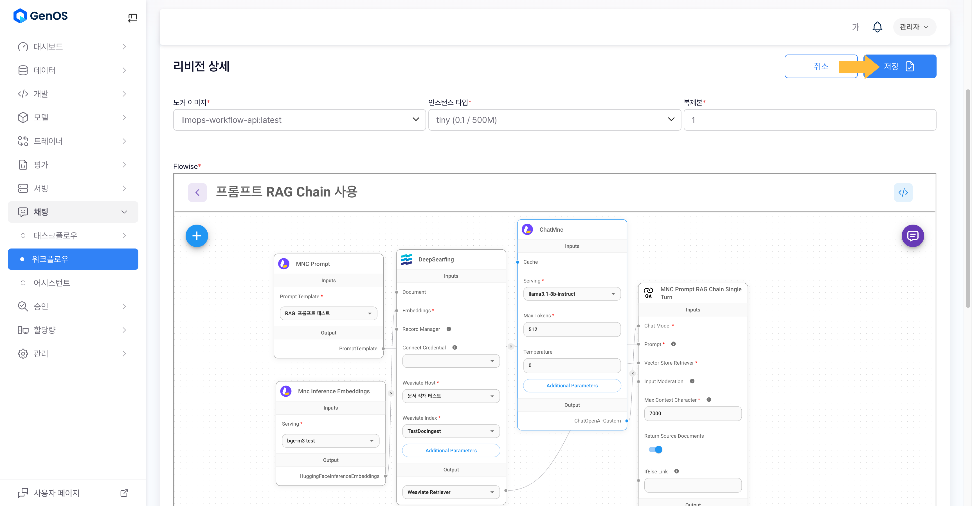
Task: Click the font size 가 icon
Action: tap(855, 27)
